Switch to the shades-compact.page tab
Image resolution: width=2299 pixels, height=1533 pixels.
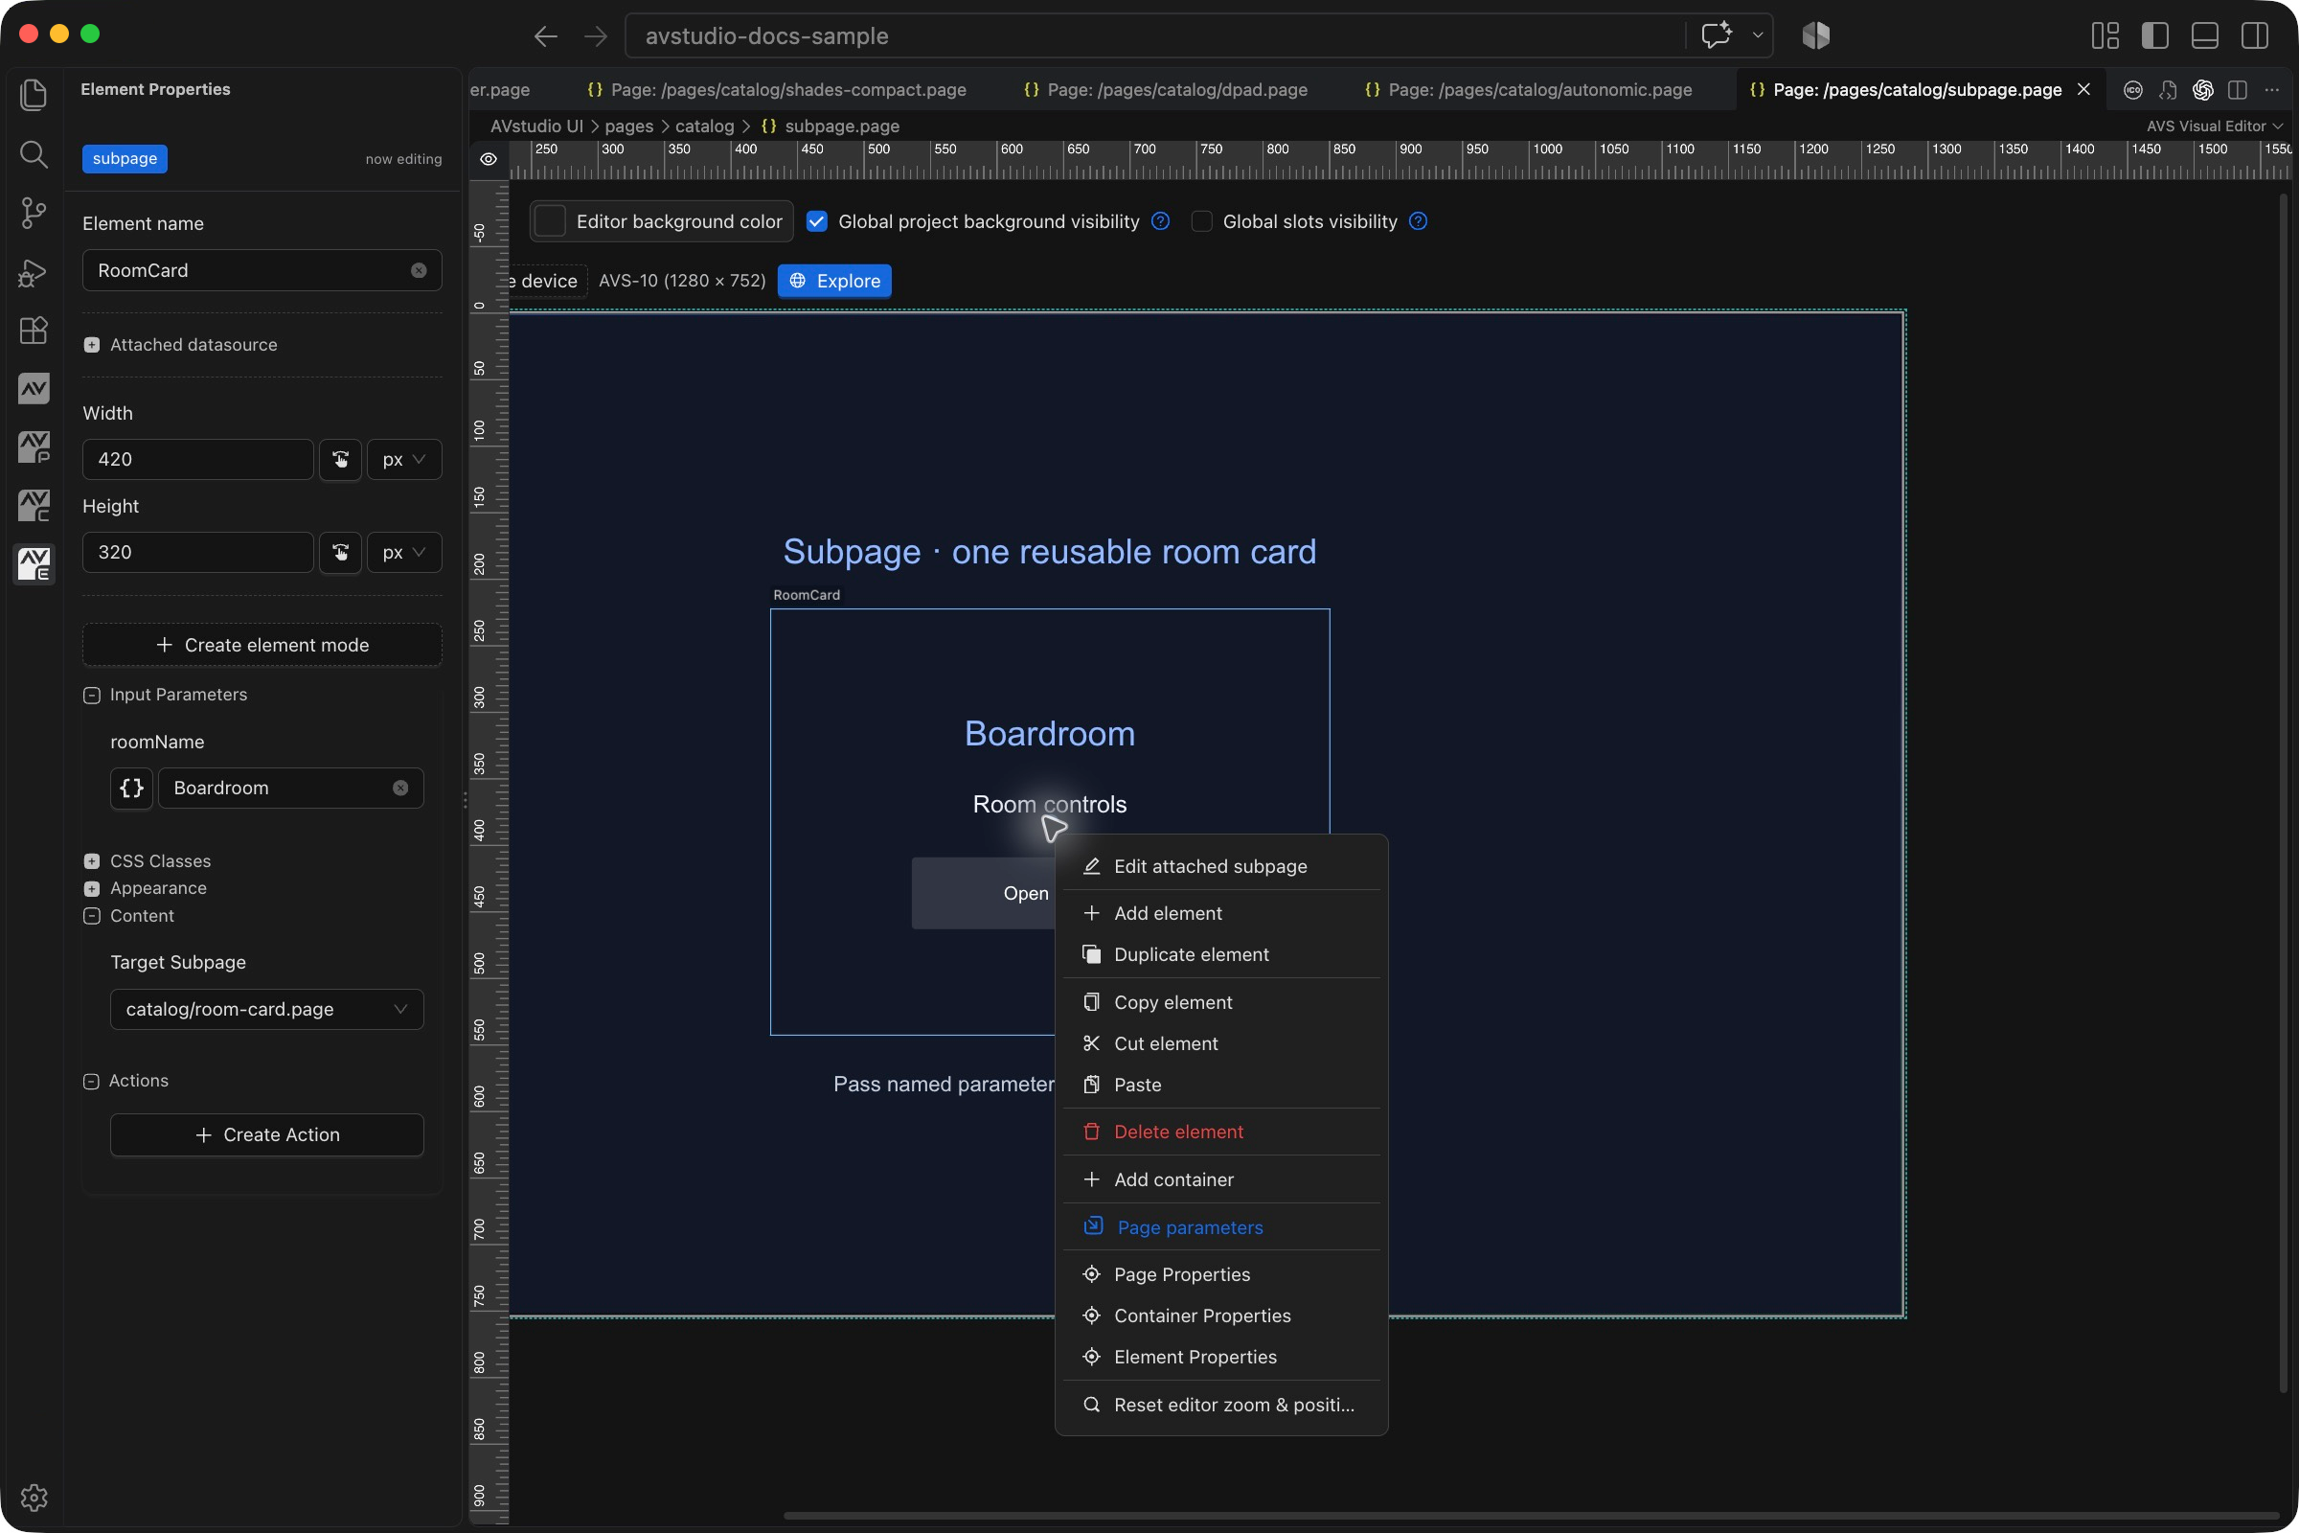point(777,90)
